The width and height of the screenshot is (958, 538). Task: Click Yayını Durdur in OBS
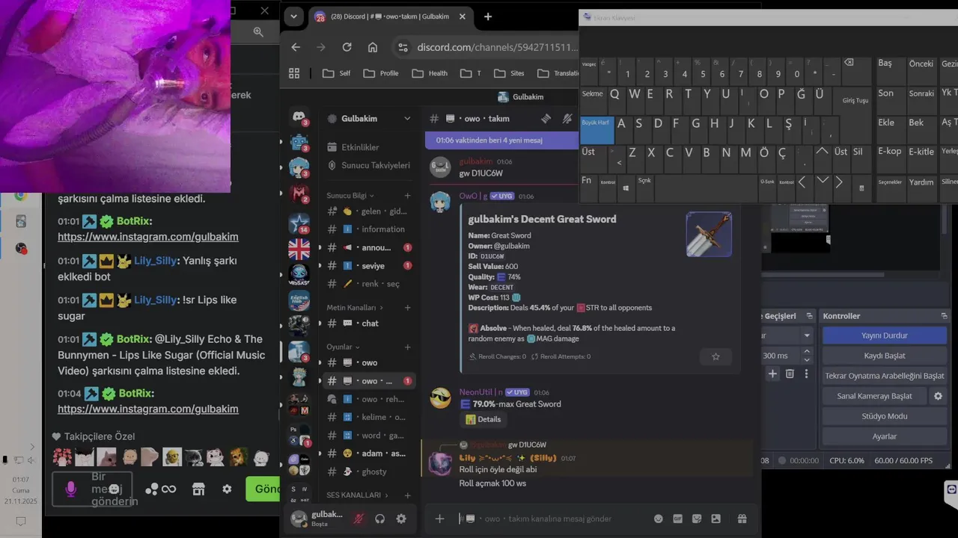click(884, 336)
